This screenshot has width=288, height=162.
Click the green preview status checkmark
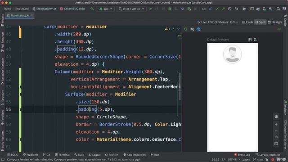[279, 29]
